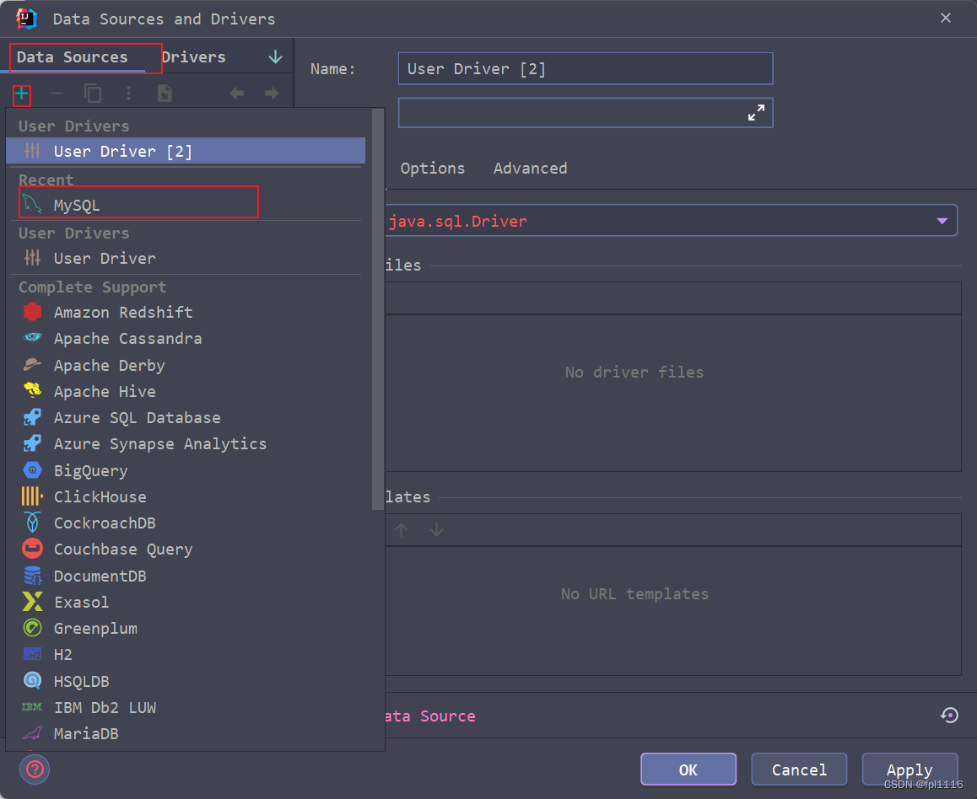Image resolution: width=977 pixels, height=799 pixels.
Task: Click the down arrow in URL templates
Action: coord(436,529)
